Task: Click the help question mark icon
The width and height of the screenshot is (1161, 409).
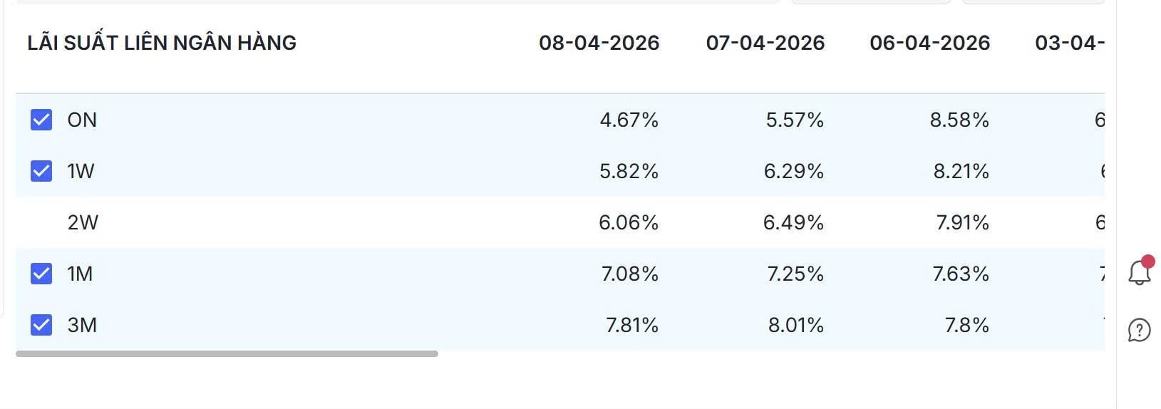Action: tap(1139, 330)
